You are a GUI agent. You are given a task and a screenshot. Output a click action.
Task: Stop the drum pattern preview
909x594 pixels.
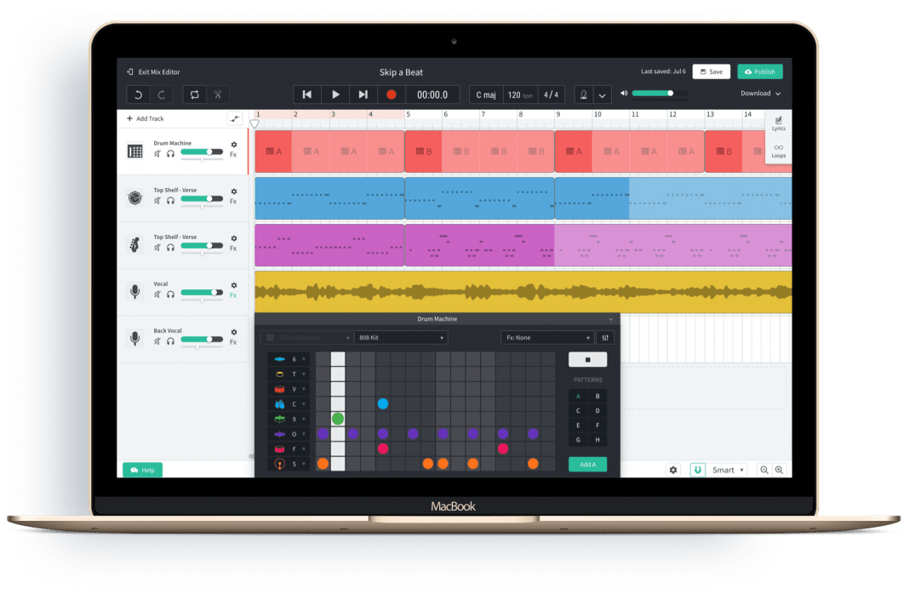click(x=588, y=360)
